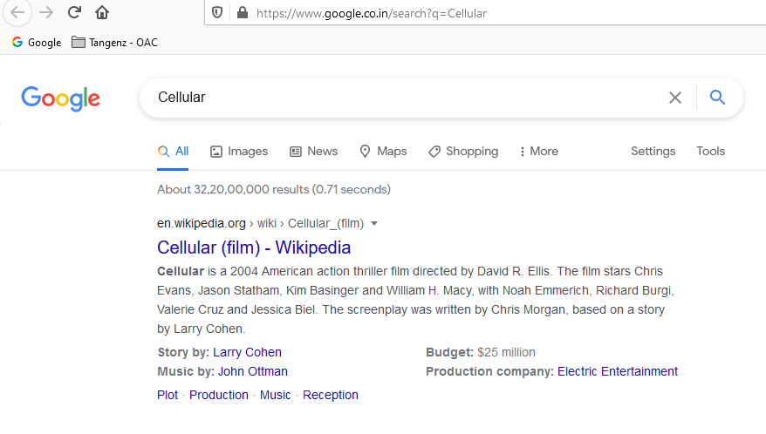Screen dimensions: 766x434
Task: Click inside the Cellular search input field
Action: (406, 97)
